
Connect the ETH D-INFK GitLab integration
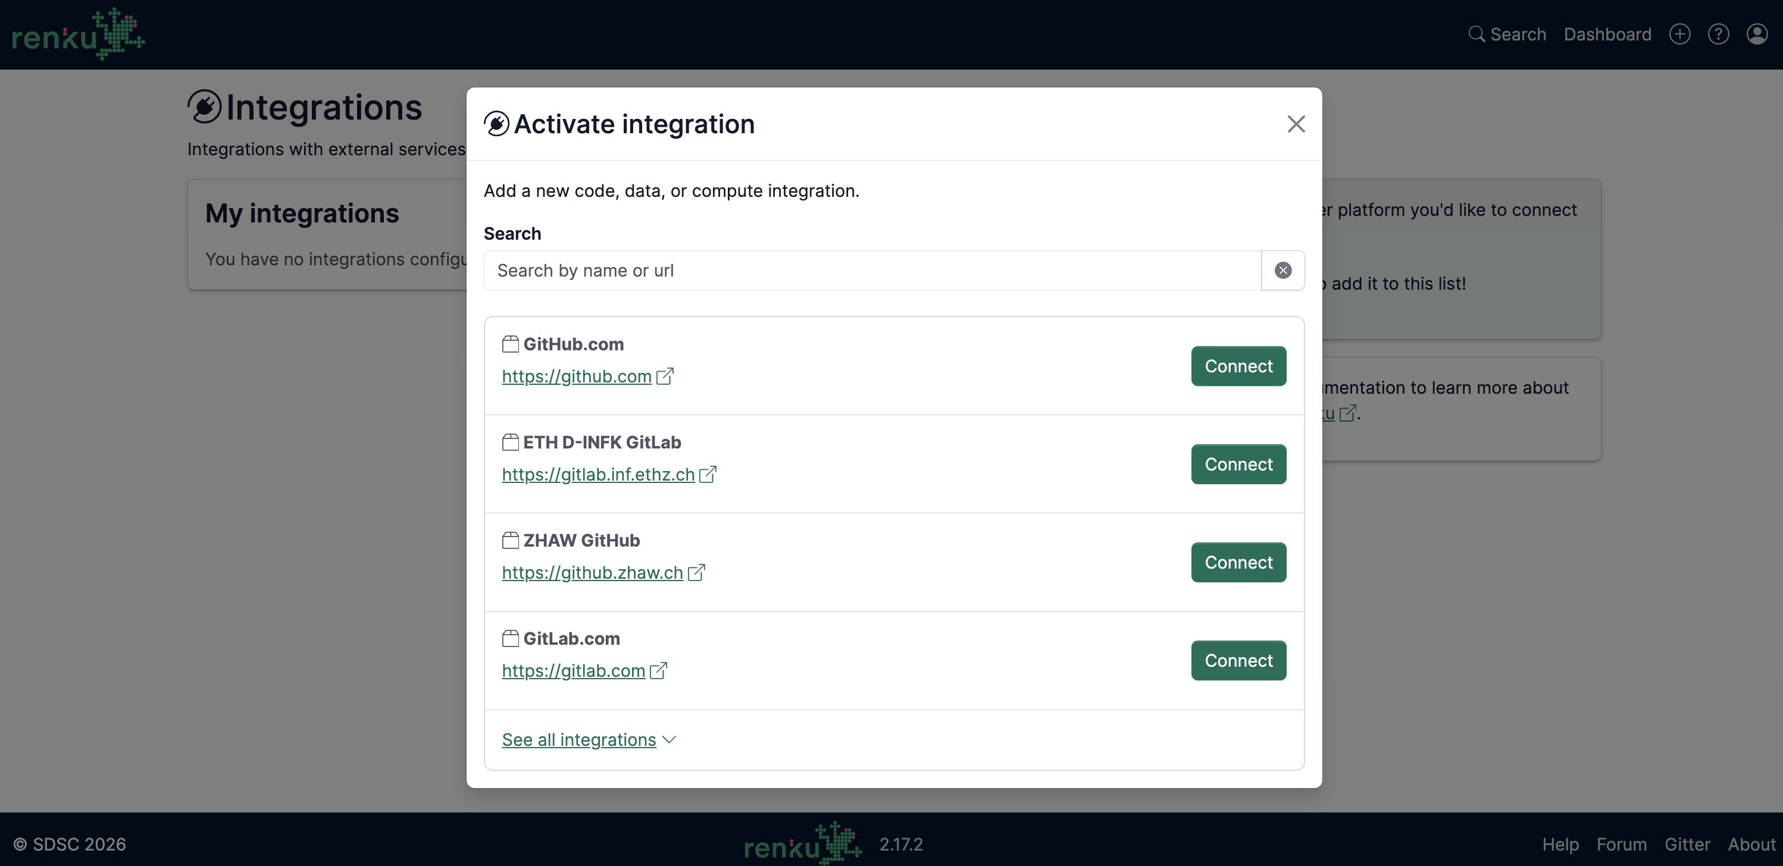click(x=1238, y=464)
